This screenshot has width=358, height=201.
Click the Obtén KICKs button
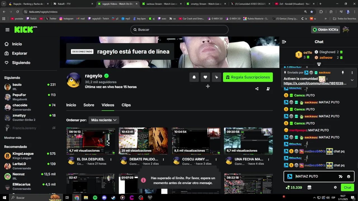coord(326,30)
